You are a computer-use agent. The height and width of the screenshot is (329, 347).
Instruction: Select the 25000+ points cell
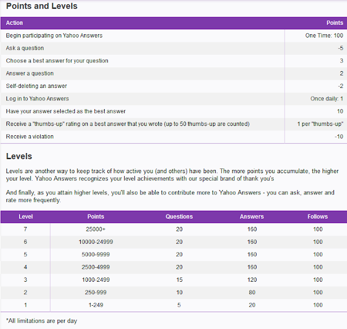point(95,229)
